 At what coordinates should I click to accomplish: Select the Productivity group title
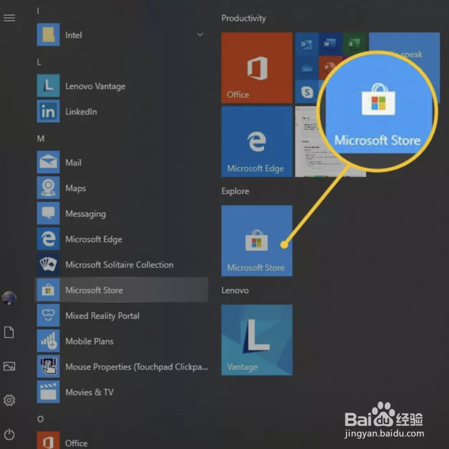243,18
